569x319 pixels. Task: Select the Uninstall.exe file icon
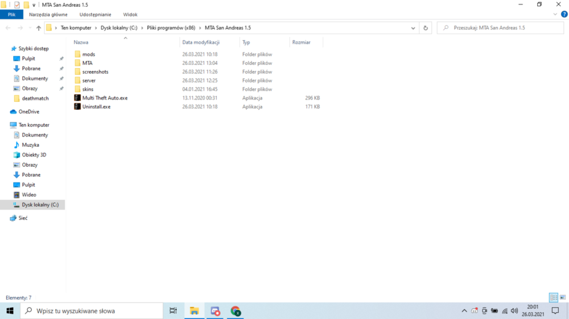click(77, 106)
